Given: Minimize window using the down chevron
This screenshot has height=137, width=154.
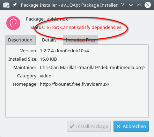Looking at the screenshot, I should click(x=131, y=5).
